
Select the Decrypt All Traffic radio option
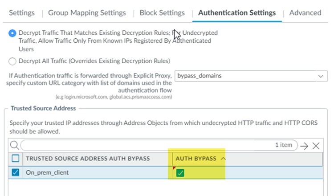(12, 61)
